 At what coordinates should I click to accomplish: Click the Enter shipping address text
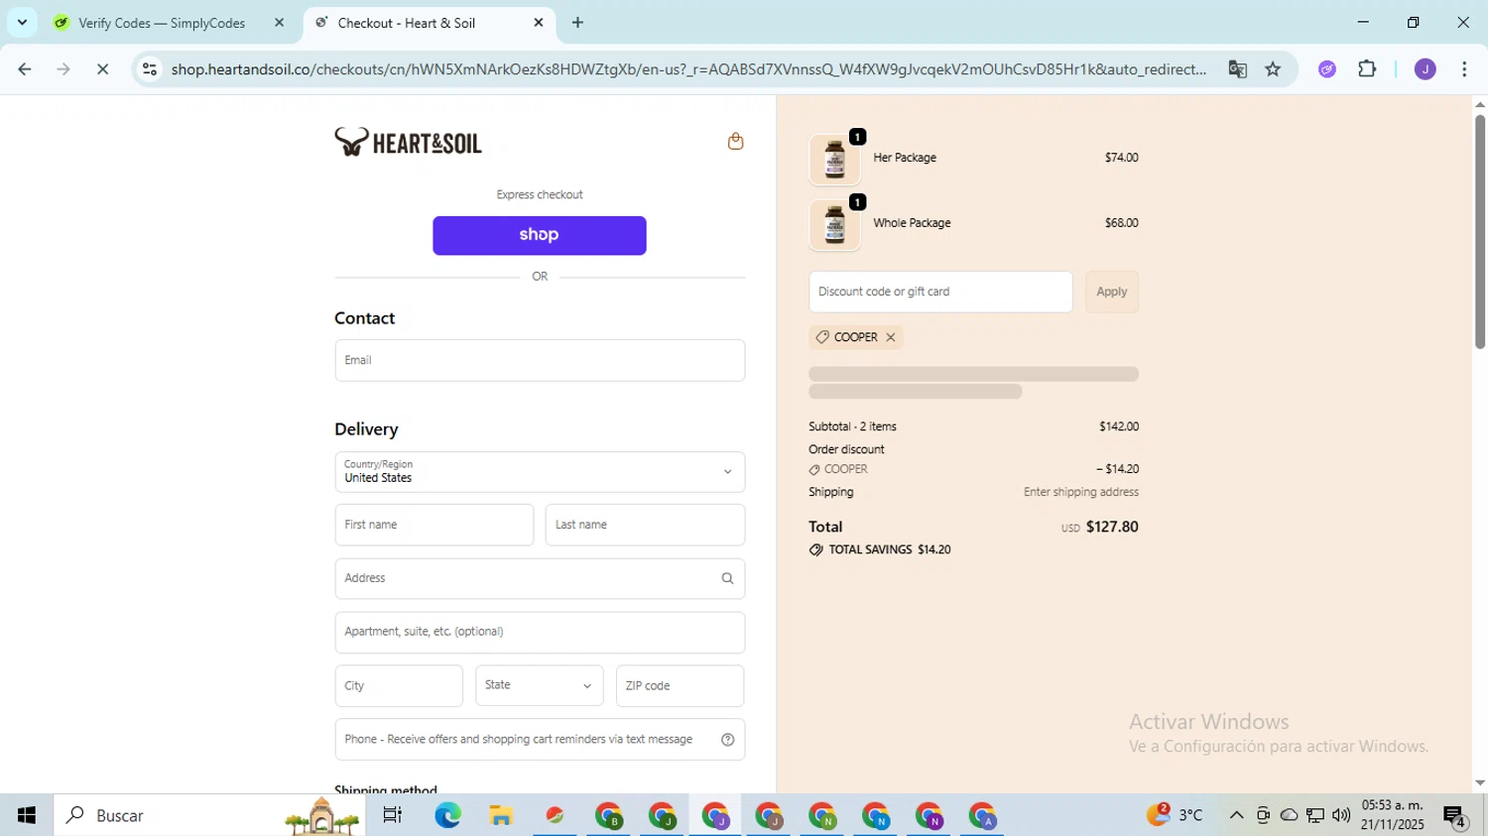[1081, 492]
